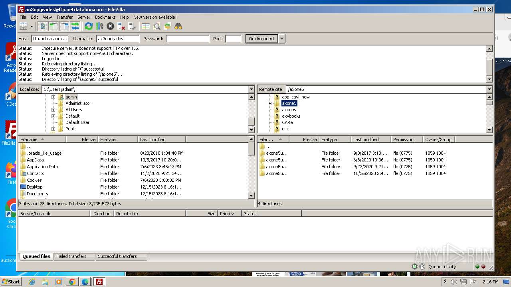511x287 pixels.
Task: Toggle processing of the transfer queue
Action: [x=99, y=26]
